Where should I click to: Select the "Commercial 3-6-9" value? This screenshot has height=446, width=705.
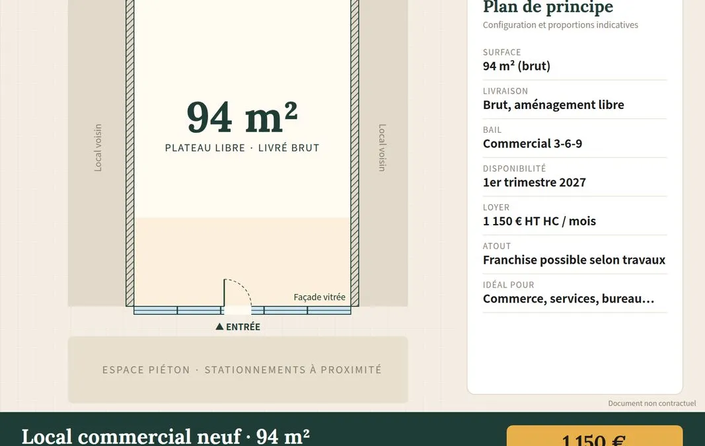[533, 143]
